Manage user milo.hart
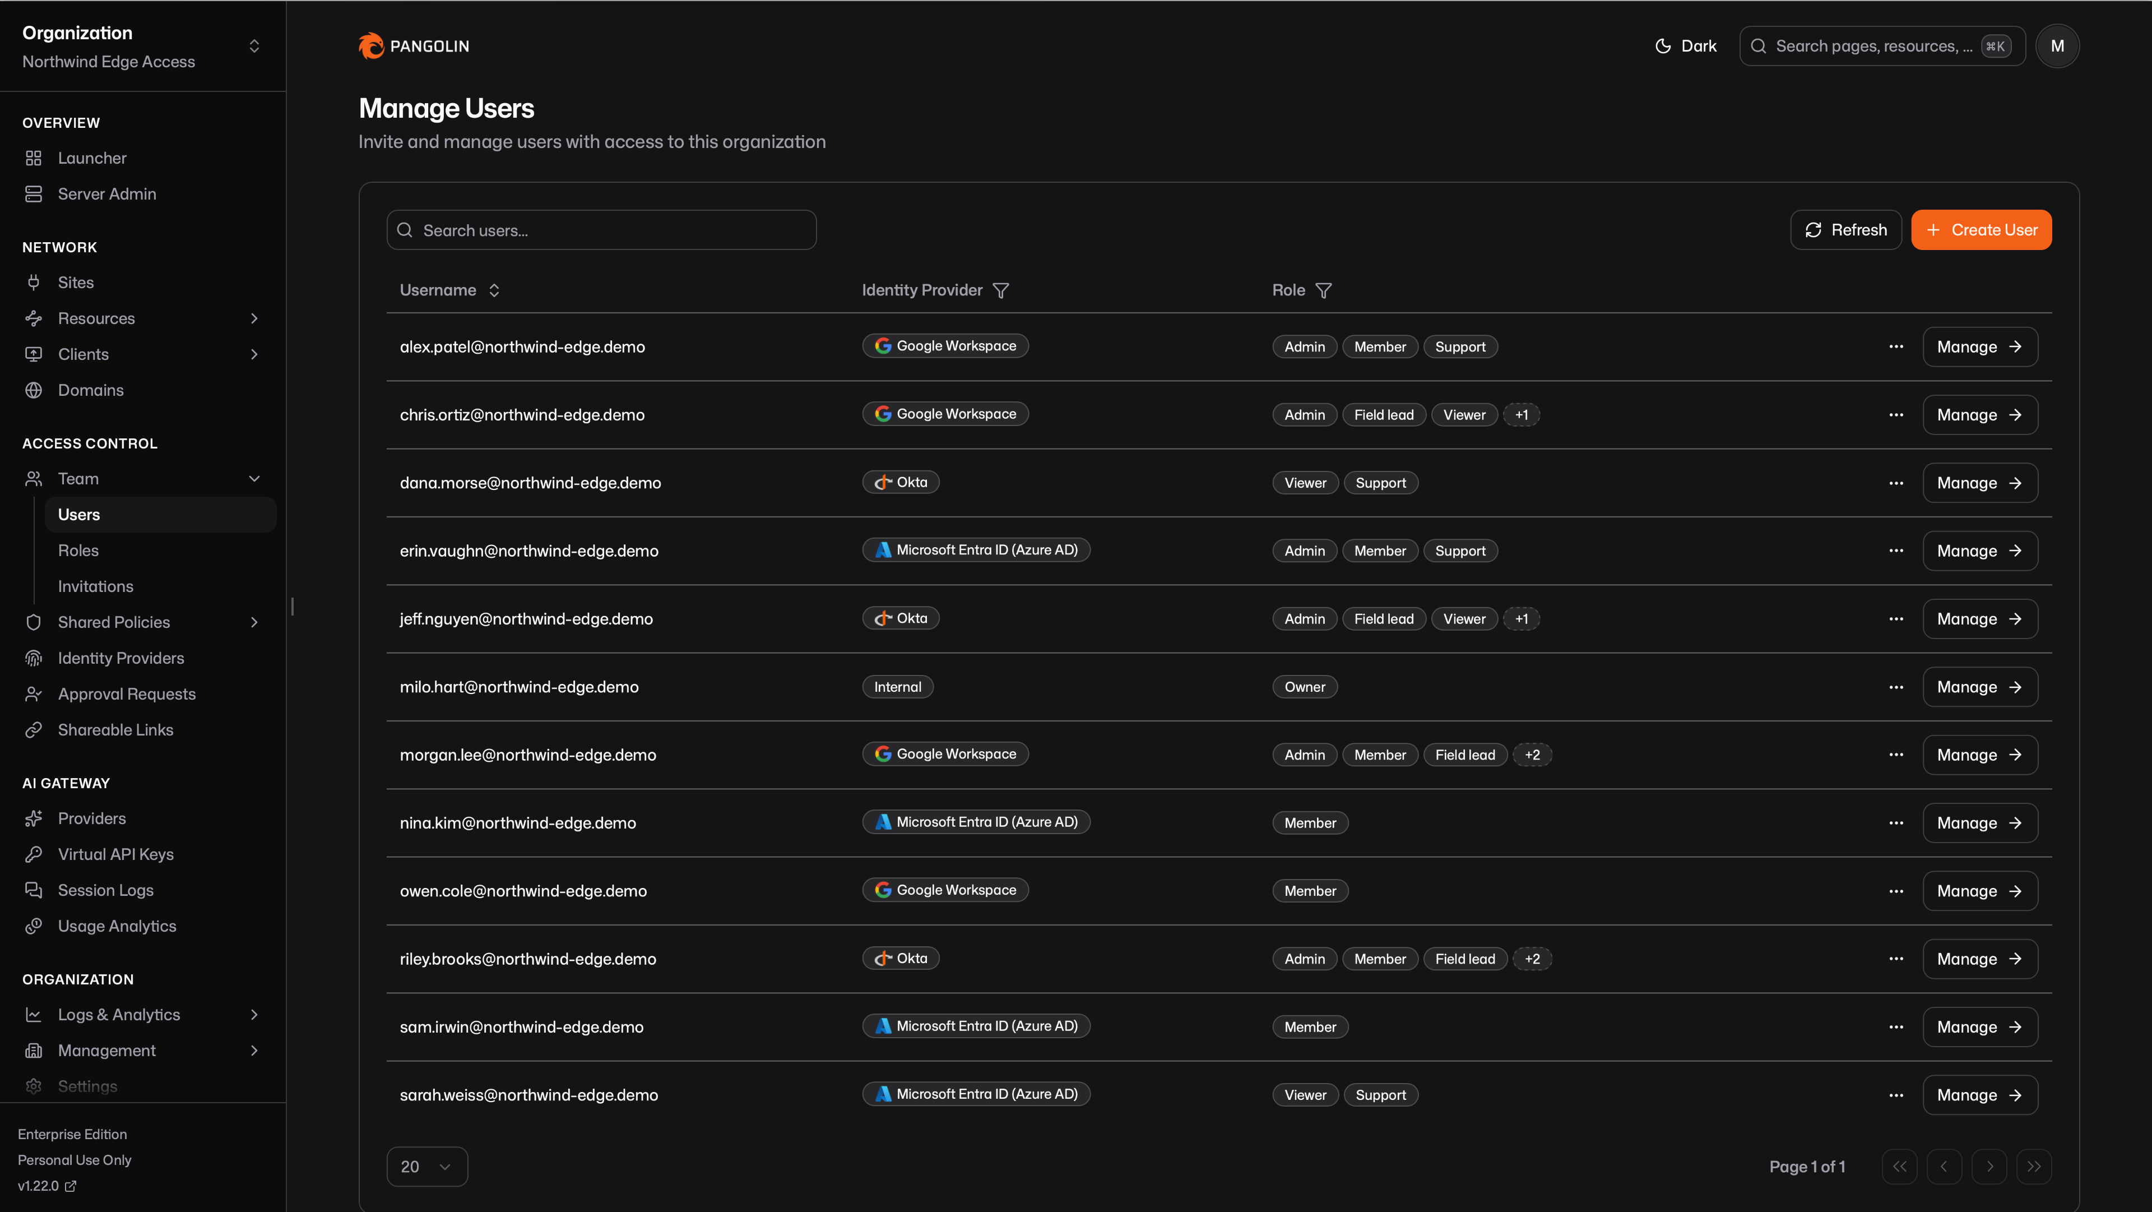 coord(1980,687)
